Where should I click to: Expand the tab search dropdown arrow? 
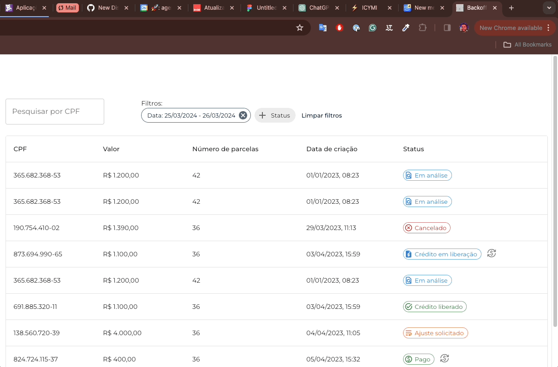pyautogui.click(x=549, y=8)
